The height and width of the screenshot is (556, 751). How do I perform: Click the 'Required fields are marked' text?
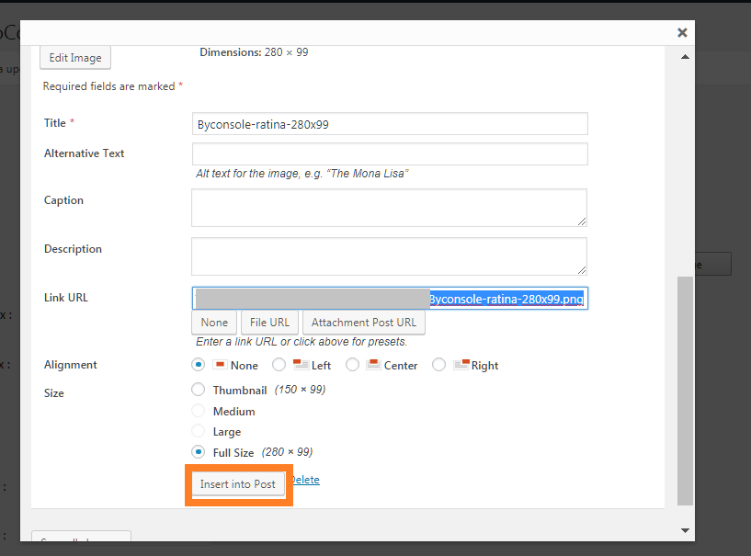coord(108,86)
